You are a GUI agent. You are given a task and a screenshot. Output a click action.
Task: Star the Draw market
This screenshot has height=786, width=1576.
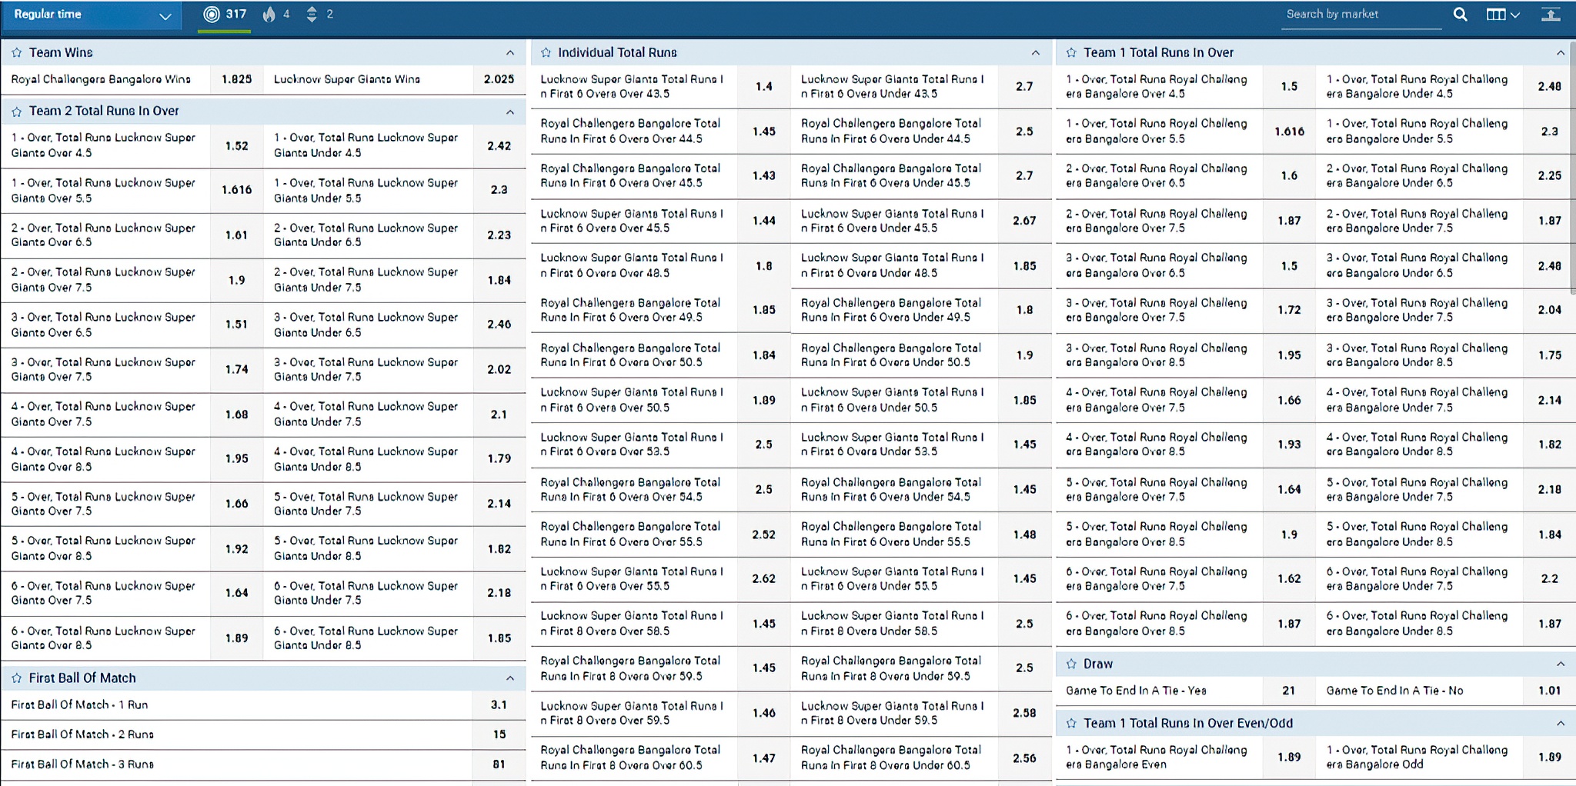click(x=1071, y=664)
